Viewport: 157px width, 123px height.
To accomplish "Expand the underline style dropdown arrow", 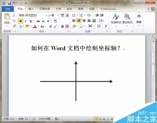I will (x=34, y=21).
